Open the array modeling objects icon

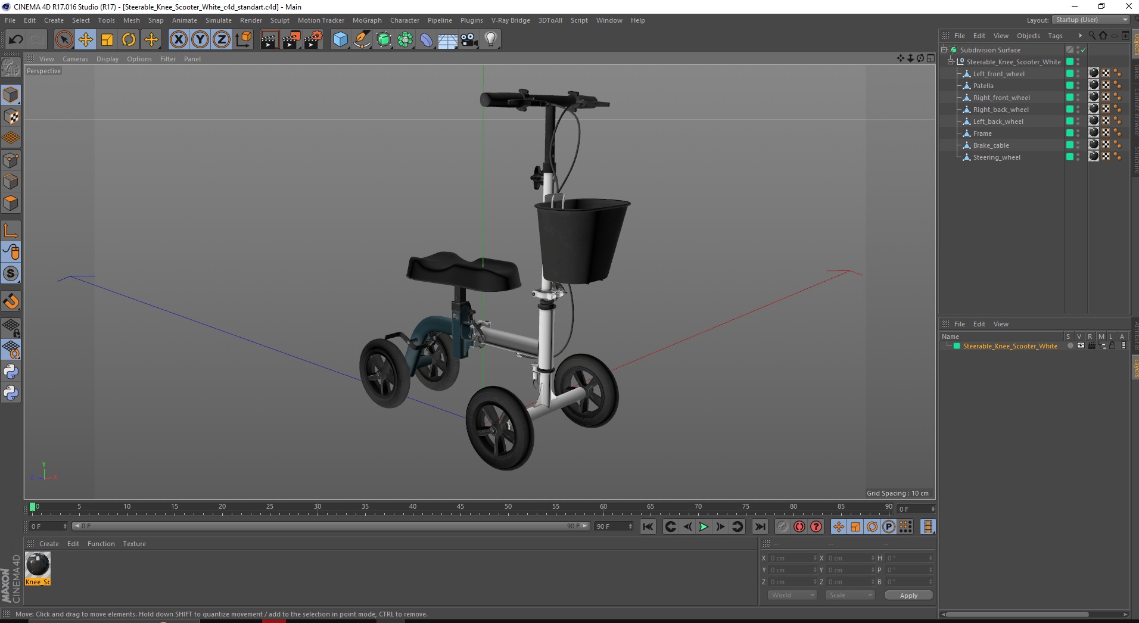tap(406, 40)
